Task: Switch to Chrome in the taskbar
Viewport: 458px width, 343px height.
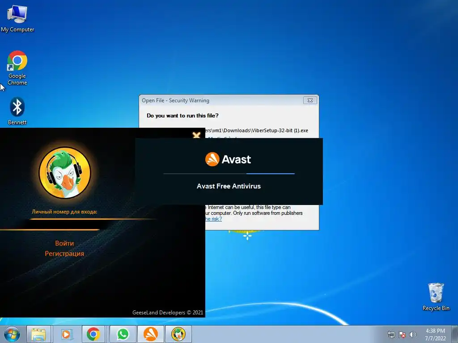Action: click(x=93, y=334)
